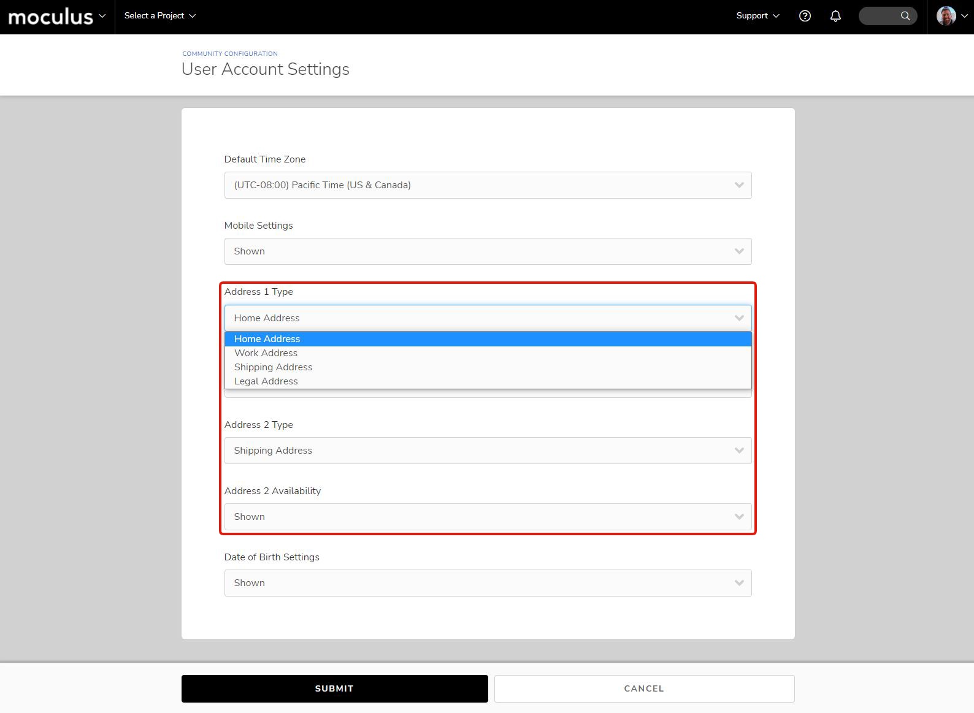This screenshot has width=974, height=713.
Task: Open the user avatar menu
Action: (x=951, y=16)
